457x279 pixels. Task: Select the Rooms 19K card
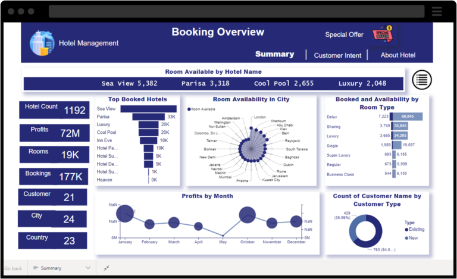[x=54, y=155]
